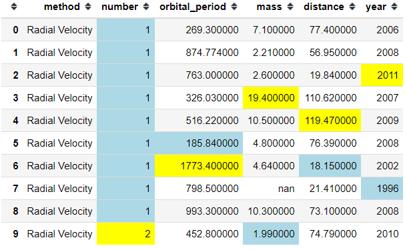
Task: Click orbital period 452.800000
Action: click(212, 234)
